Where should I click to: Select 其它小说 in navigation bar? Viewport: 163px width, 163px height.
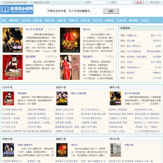pos(97,20)
